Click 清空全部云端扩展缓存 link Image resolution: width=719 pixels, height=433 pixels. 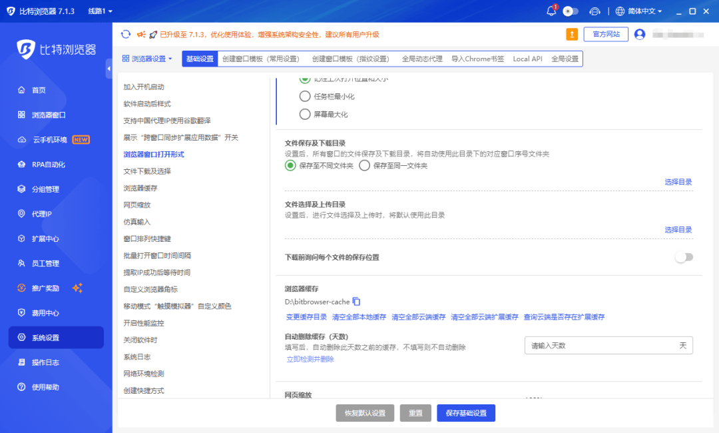pyautogui.click(x=484, y=317)
